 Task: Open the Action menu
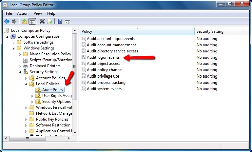(x=23, y=13)
